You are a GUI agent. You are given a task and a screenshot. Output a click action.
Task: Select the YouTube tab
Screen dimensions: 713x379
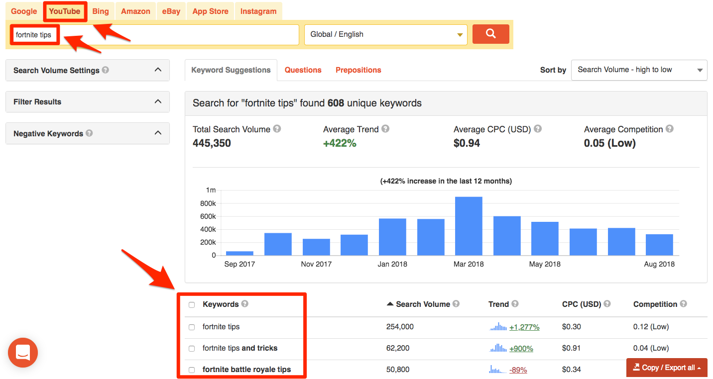tap(65, 11)
